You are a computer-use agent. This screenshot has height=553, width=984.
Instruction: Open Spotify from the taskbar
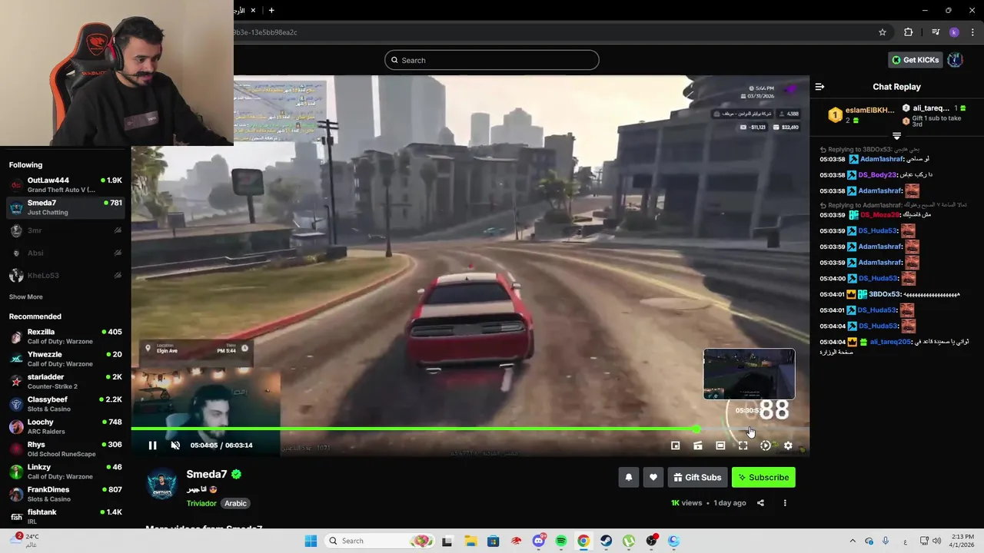click(x=561, y=541)
